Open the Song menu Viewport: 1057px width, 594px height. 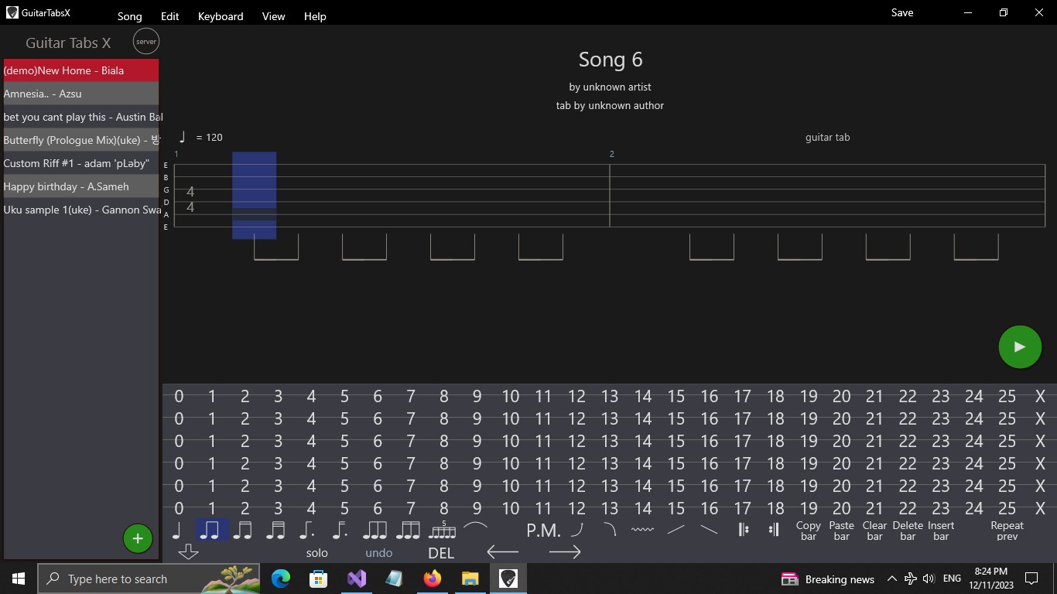point(129,15)
